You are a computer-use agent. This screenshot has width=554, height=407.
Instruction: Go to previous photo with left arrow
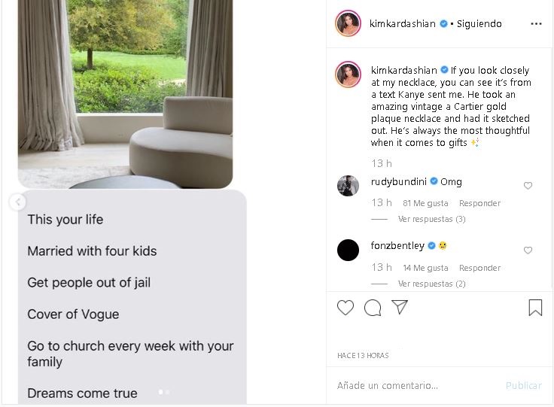click(17, 202)
